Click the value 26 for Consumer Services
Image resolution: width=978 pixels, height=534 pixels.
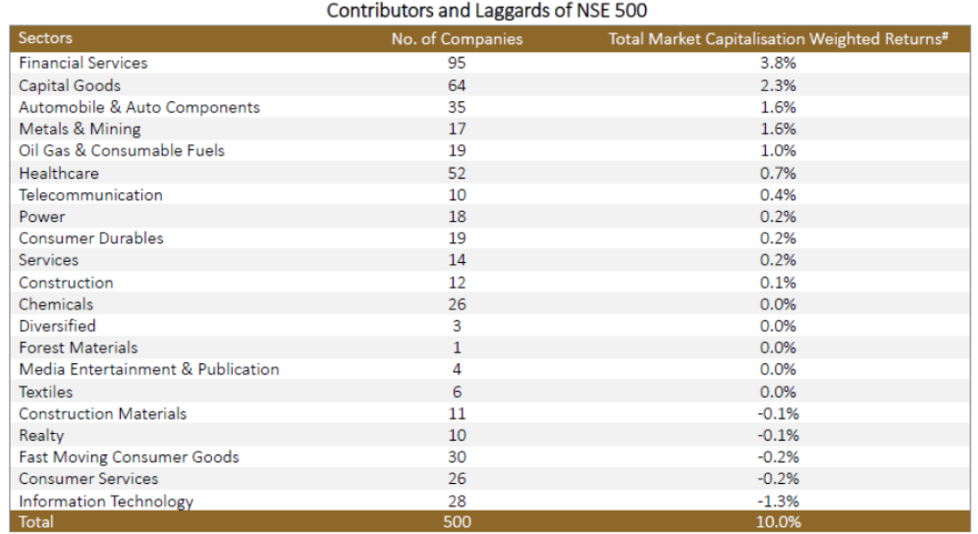pyautogui.click(x=456, y=479)
